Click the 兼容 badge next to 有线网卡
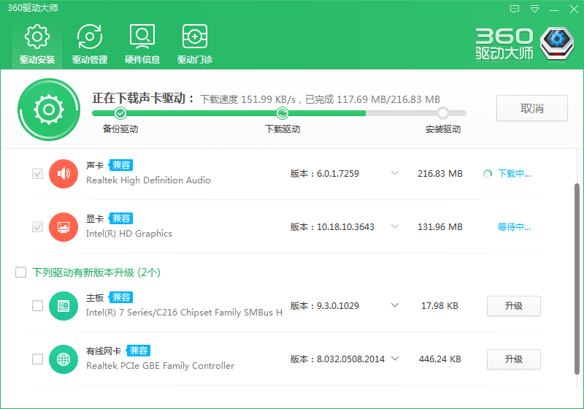 tap(139, 351)
